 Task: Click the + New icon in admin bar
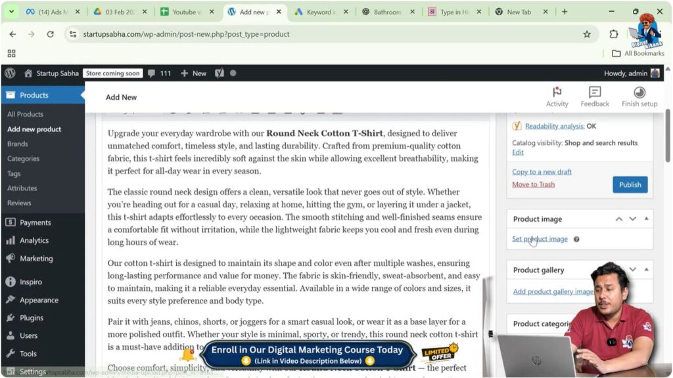coord(192,73)
